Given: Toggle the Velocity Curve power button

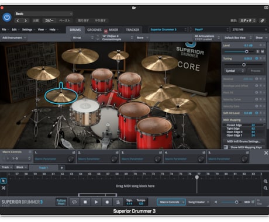Looking at the screenshot, I should (x=257, y=99).
